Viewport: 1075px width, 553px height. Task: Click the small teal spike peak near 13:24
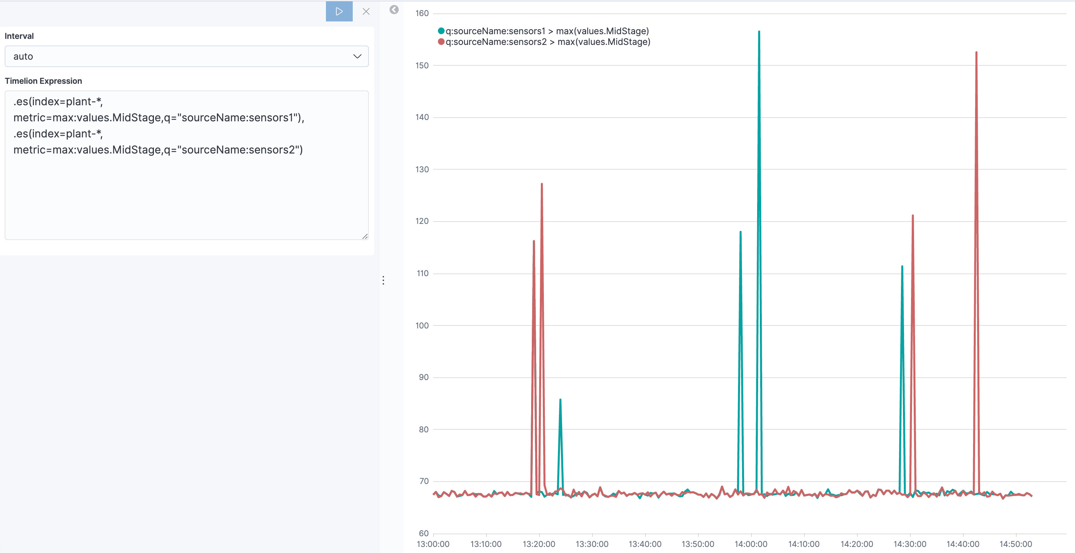click(x=560, y=400)
